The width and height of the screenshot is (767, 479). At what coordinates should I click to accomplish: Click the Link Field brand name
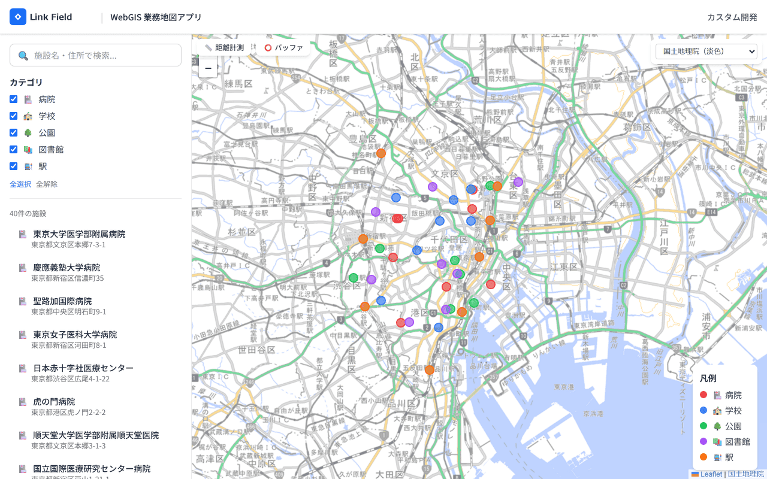(x=51, y=17)
